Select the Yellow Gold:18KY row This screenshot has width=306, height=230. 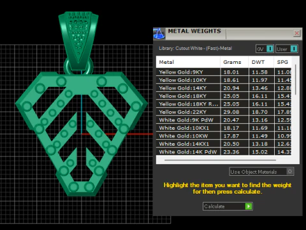tap(224, 96)
